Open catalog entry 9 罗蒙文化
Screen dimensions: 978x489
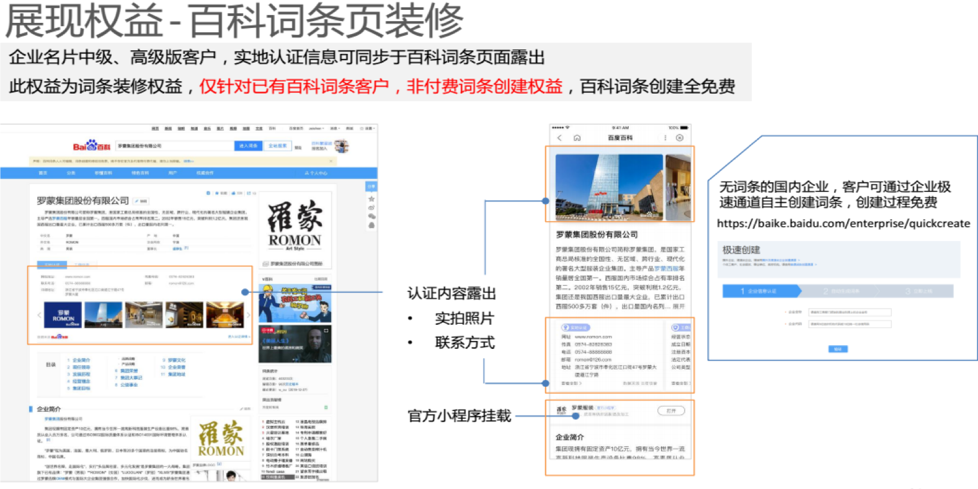coord(173,359)
